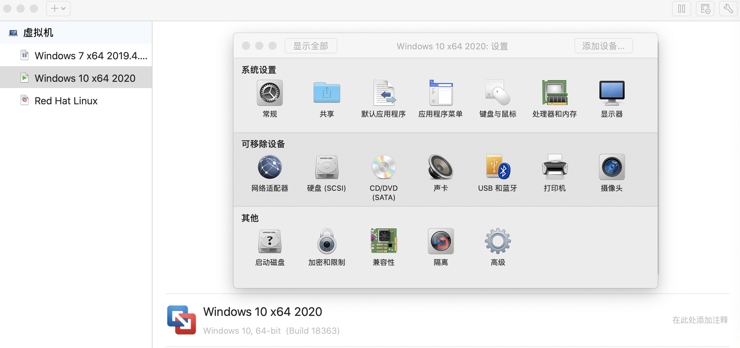Click the snapshot toolbar icon
Screen dimensions: 740x348
[705, 9]
